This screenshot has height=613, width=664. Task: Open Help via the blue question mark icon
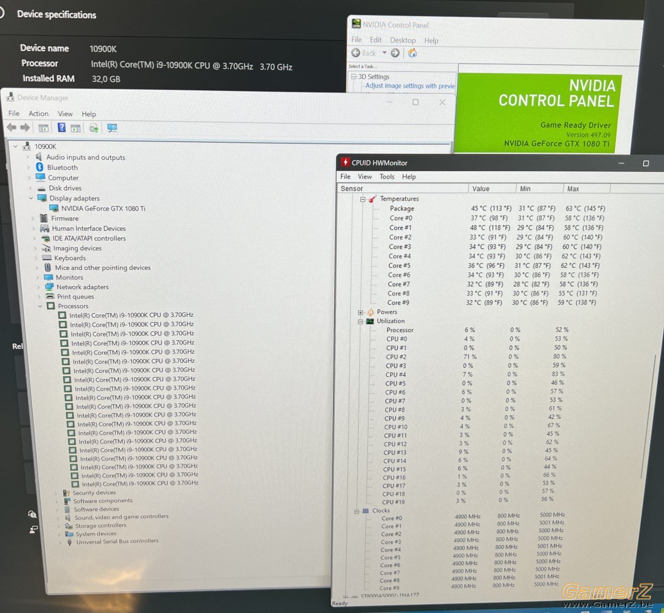pos(61,128)
